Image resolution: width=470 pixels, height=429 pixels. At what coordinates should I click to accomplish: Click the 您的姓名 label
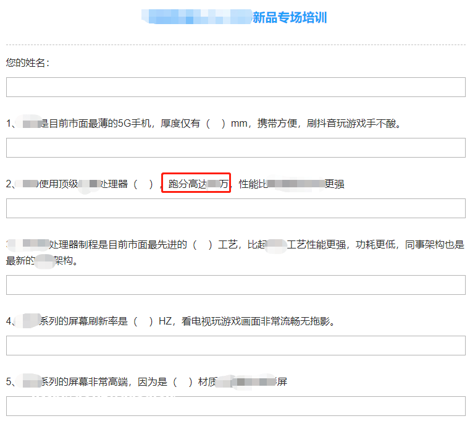(x=28, y=63)
